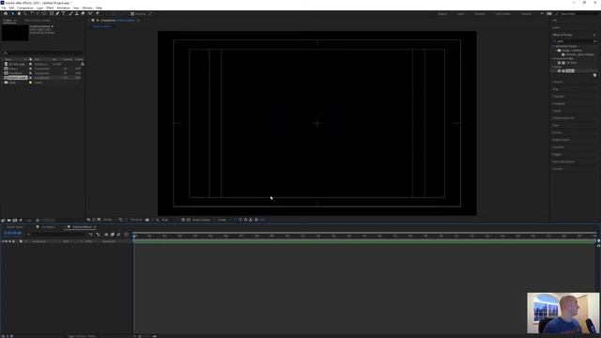
Task: Select the Roto Brush tool
Action: [90, 13]
